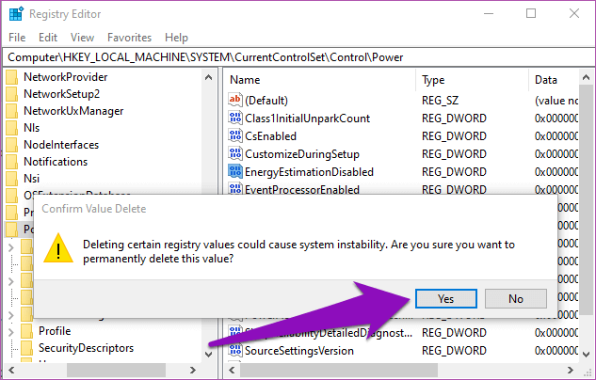
Task: Select the Nls key folder icon
Action: coord(12,128)
